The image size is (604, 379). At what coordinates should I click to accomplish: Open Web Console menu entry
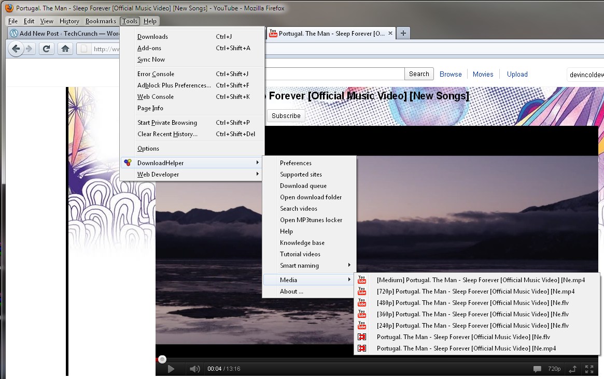point(191,97)
